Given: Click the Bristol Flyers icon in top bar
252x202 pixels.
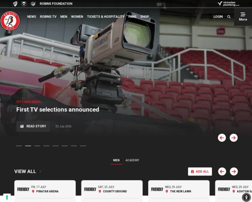Looking at the screenshot, I should click(x=33, y=4).
